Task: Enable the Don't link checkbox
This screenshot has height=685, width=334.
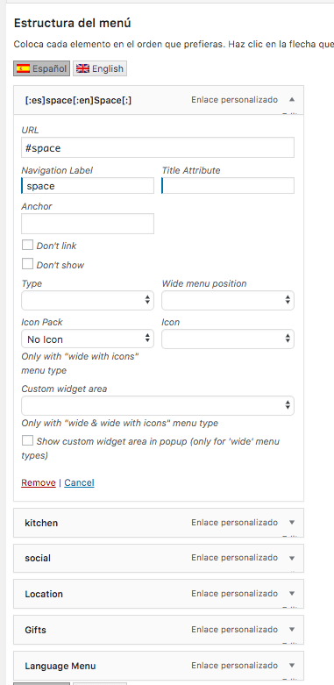Action: 27,245
